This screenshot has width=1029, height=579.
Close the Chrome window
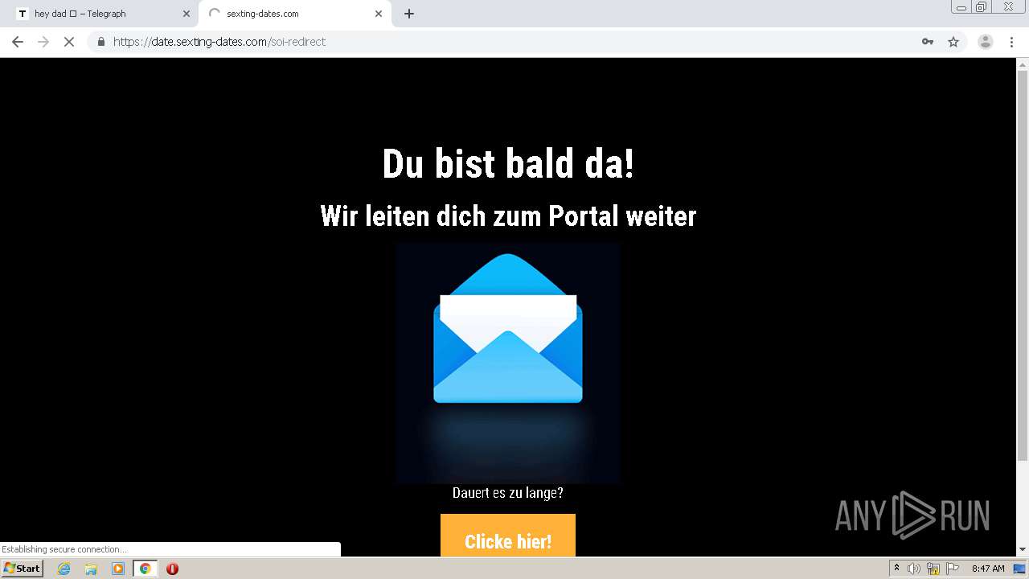tap(1008, 7)
